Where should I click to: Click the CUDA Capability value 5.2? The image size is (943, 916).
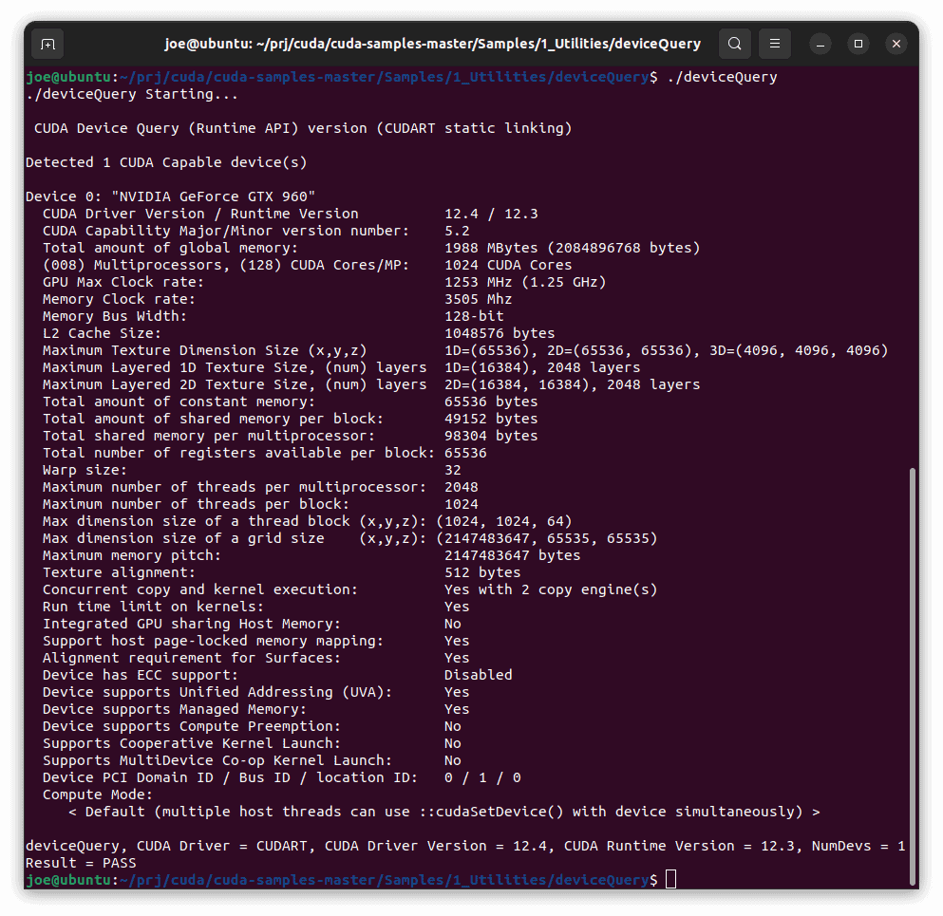(x=457, y=231)
